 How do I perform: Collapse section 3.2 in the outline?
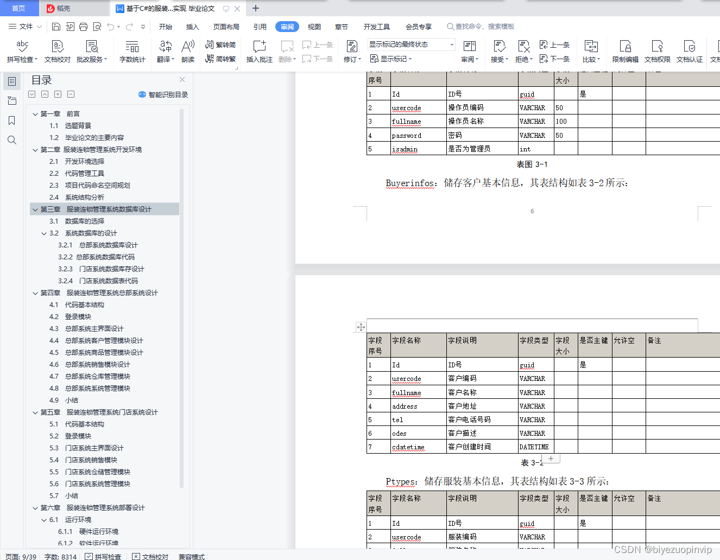click(x=44, y=233)
